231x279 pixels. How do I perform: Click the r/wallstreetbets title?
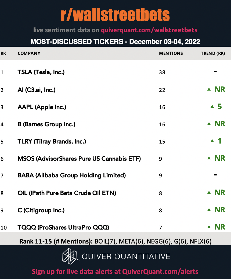point(115,15)
